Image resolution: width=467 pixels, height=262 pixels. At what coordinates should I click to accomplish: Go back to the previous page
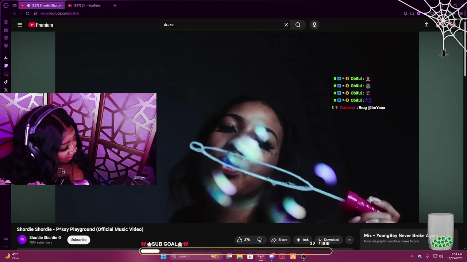(15, 13)
